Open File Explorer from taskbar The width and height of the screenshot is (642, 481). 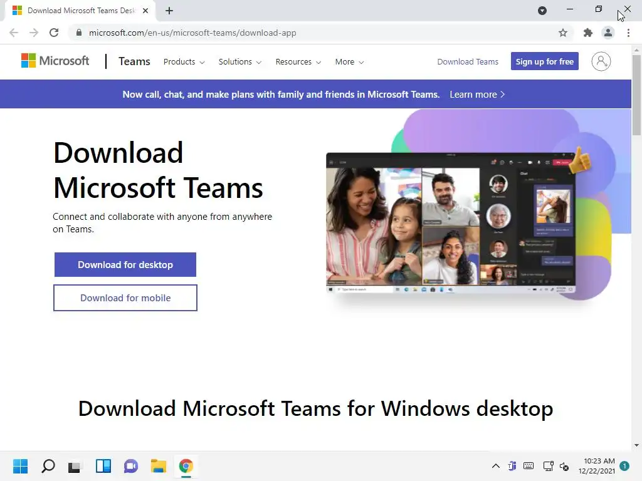coord(159,466)
